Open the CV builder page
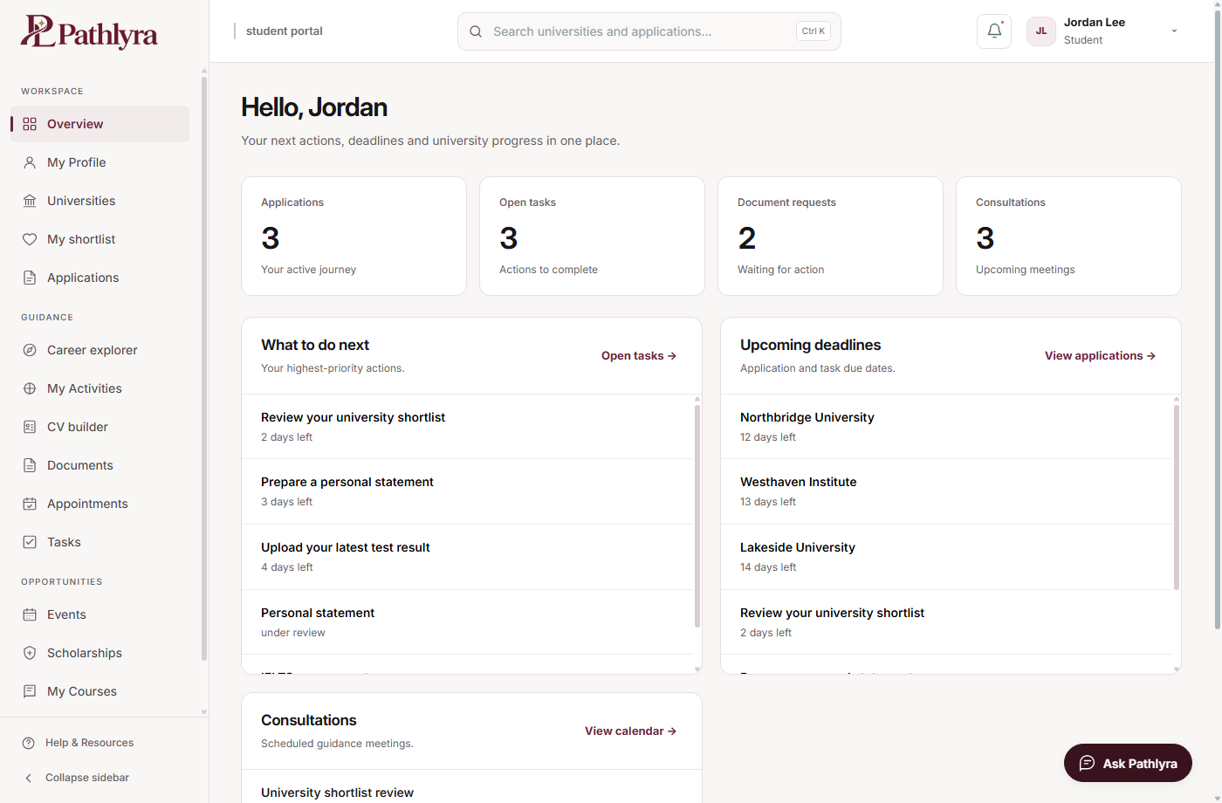 [100, 427]
